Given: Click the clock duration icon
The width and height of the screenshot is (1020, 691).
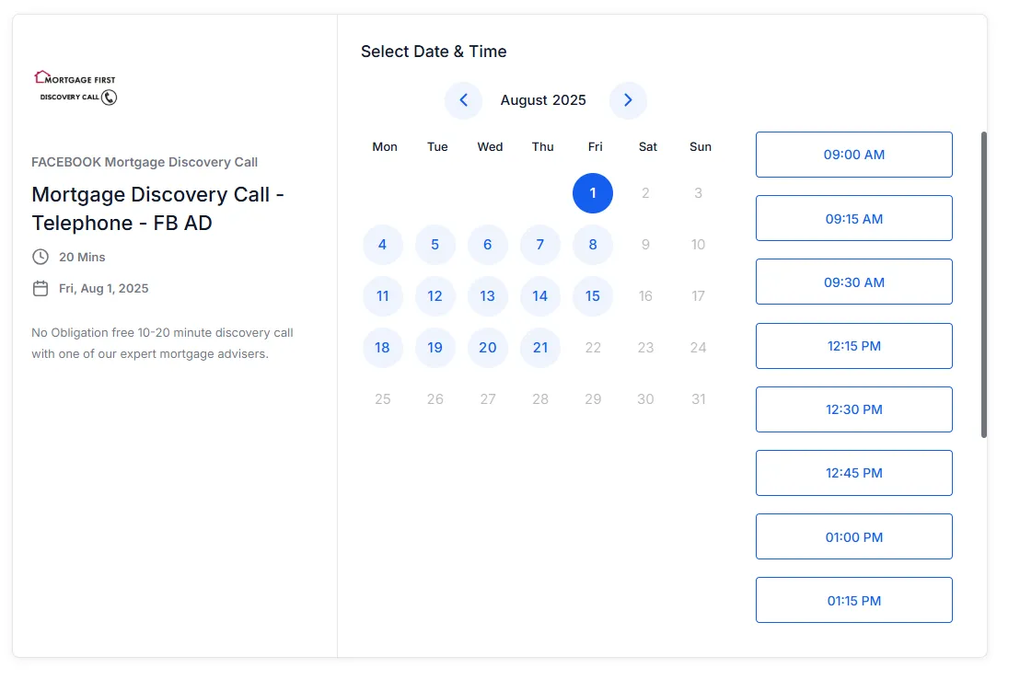Looking at the screenshot, I should [x=41, y=257].
